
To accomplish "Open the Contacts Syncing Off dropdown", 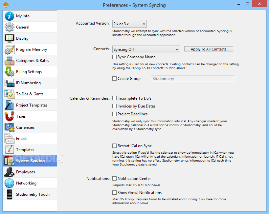I will pyautogui.click(x=146, y=49).
